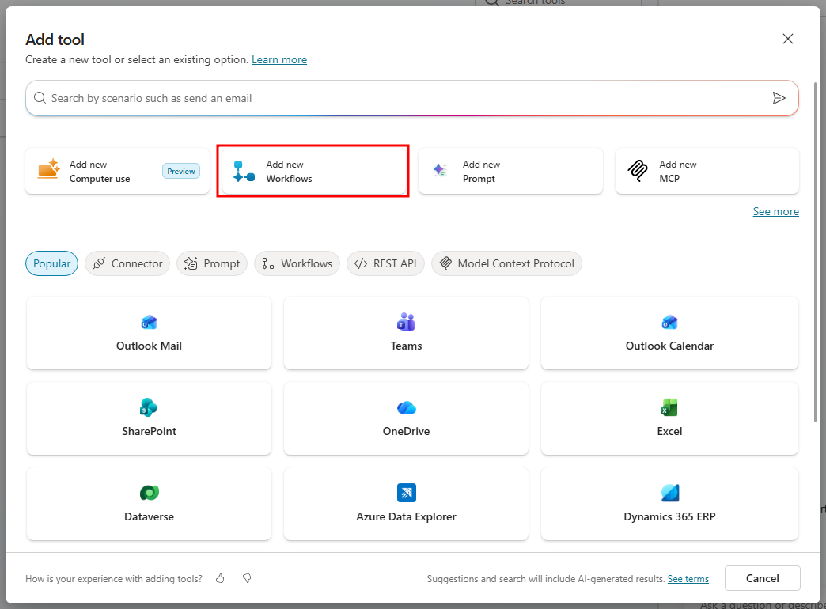This screenshot has height=609, width=826.
Task: Click the magnifier icon in search field
Action: point(40,98)
